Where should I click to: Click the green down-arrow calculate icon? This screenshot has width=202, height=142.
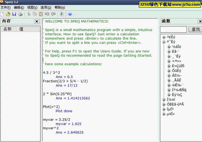(x=61, y=14)
